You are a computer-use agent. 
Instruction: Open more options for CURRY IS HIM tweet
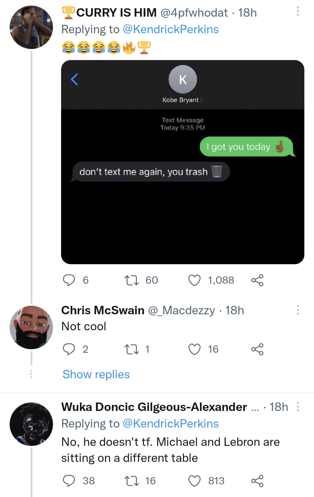[298, 12]
